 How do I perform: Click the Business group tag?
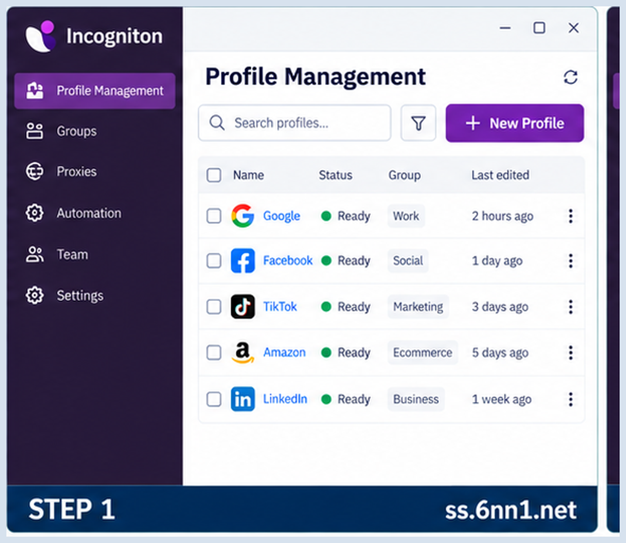coord(416,399)
